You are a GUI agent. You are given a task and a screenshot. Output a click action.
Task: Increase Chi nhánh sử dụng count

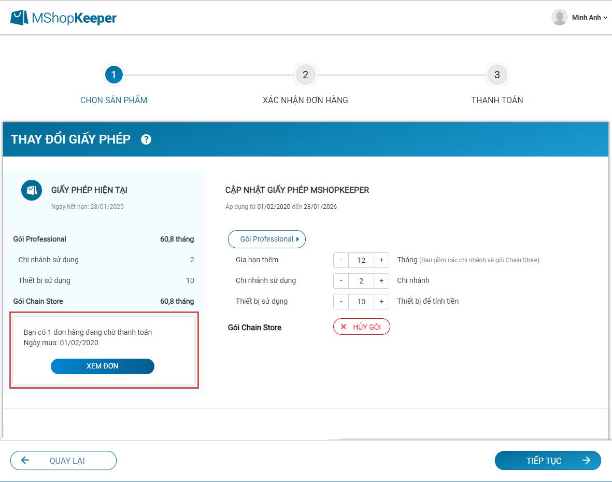381,280
